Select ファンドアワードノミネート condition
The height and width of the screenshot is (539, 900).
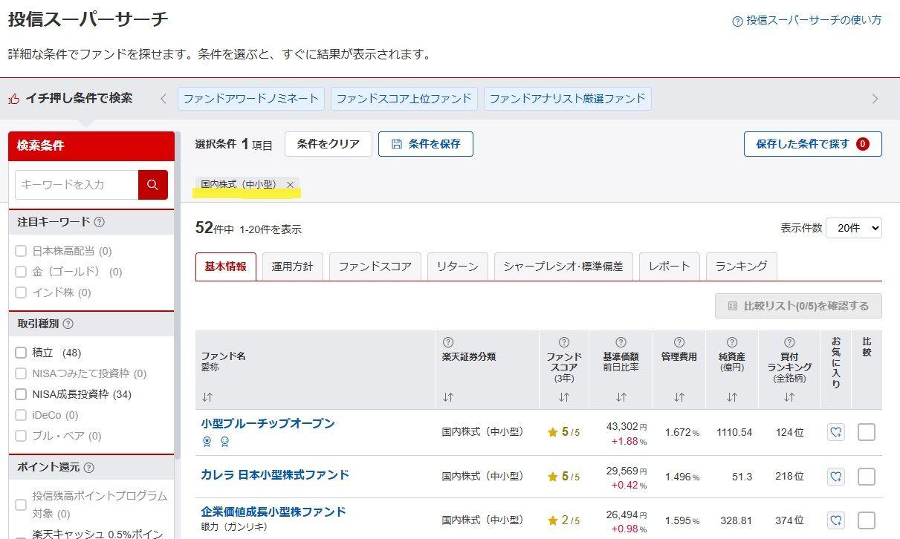tap(251, 99)
